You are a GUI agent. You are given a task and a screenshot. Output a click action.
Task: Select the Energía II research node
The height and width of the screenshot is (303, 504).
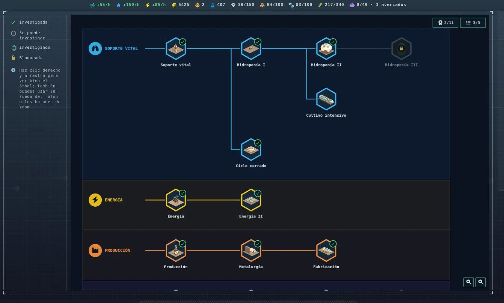tap(251, 200)
